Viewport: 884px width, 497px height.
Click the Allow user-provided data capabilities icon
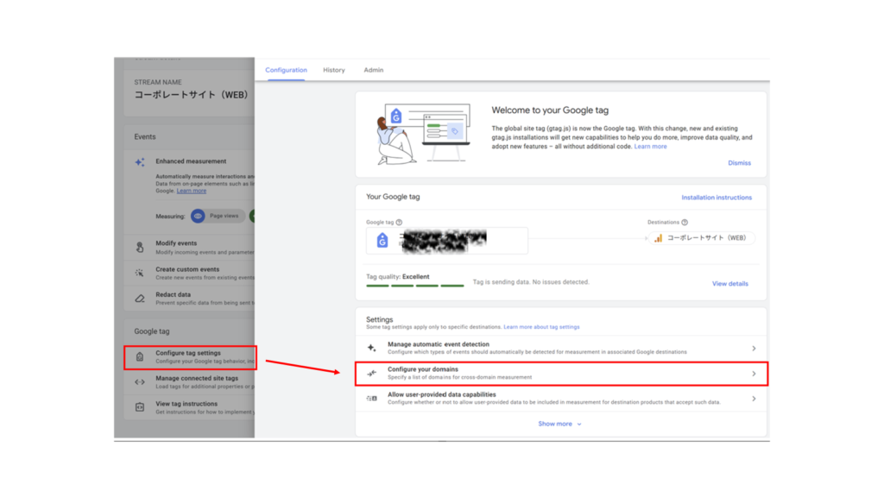pyautogui.click(x=371, y=399)
